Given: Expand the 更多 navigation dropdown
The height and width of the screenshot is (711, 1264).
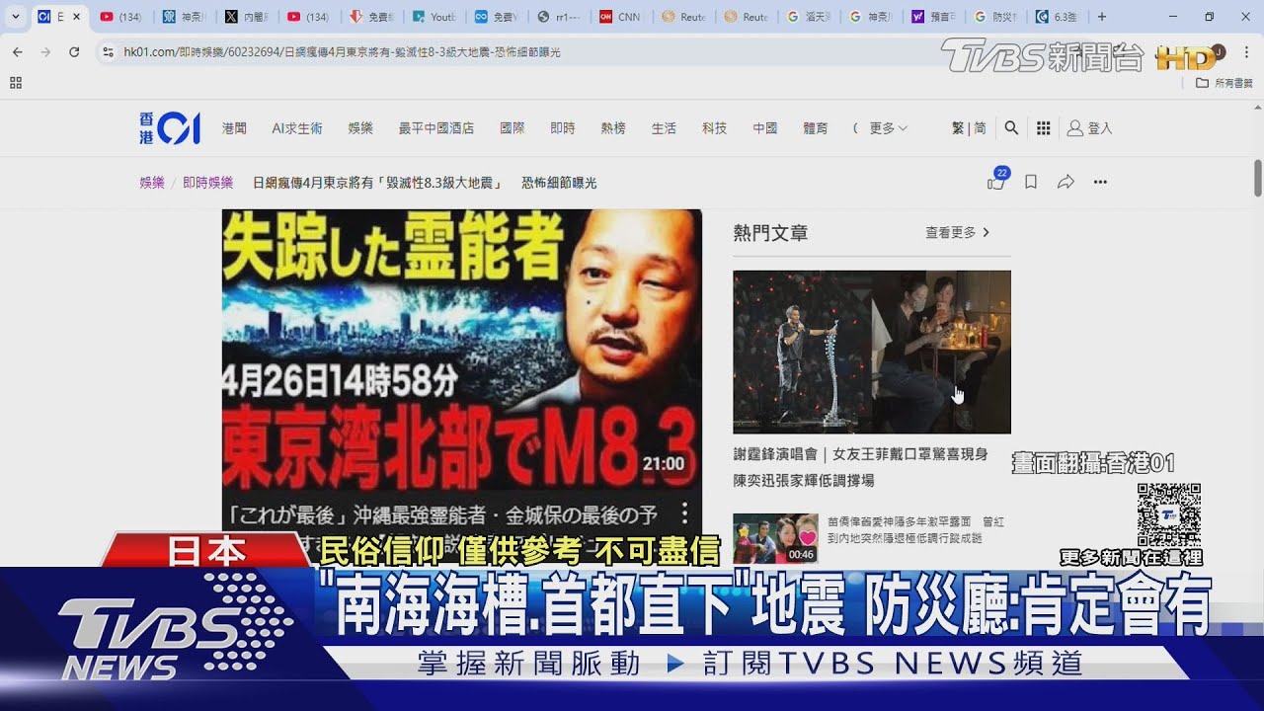Looking at the screenshot, I should coord(888,128).
